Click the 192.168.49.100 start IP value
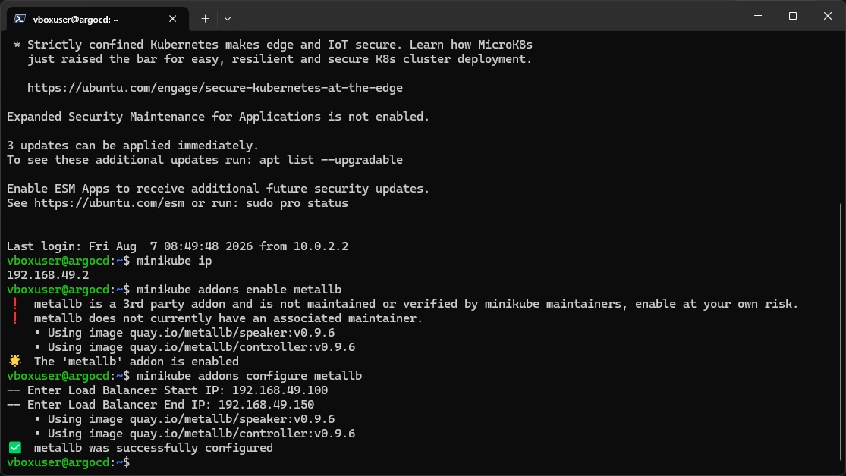The width and height of the screenshot is (846, 476). [x=280, y=390]
